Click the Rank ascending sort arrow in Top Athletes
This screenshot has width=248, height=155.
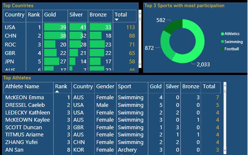tap(57, 91)
